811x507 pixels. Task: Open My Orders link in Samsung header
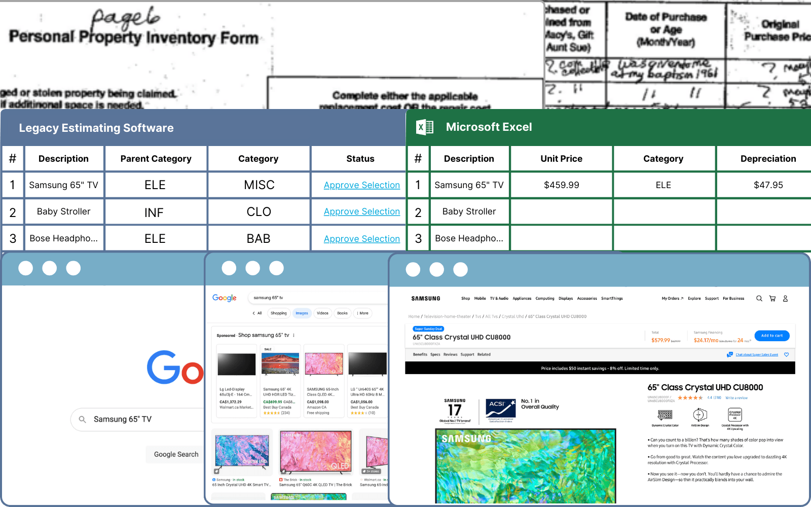673,299
